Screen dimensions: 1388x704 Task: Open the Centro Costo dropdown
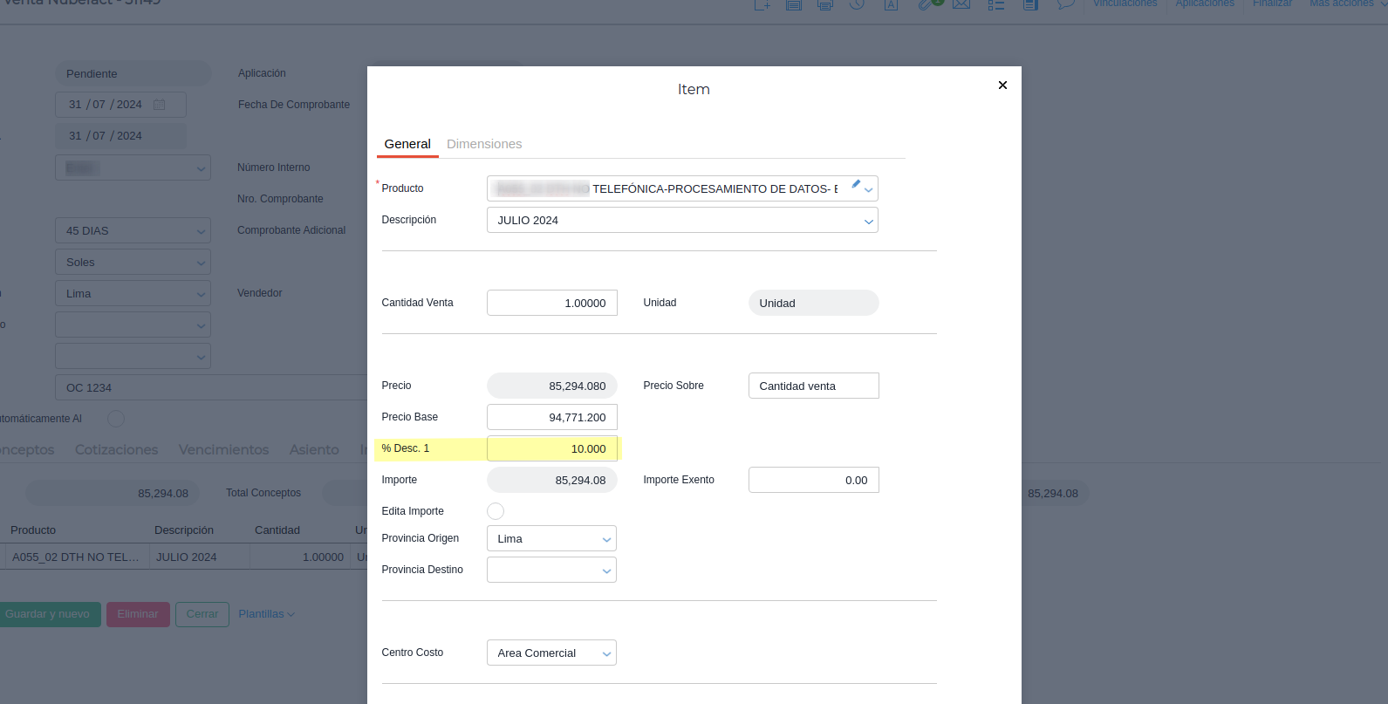606,653
